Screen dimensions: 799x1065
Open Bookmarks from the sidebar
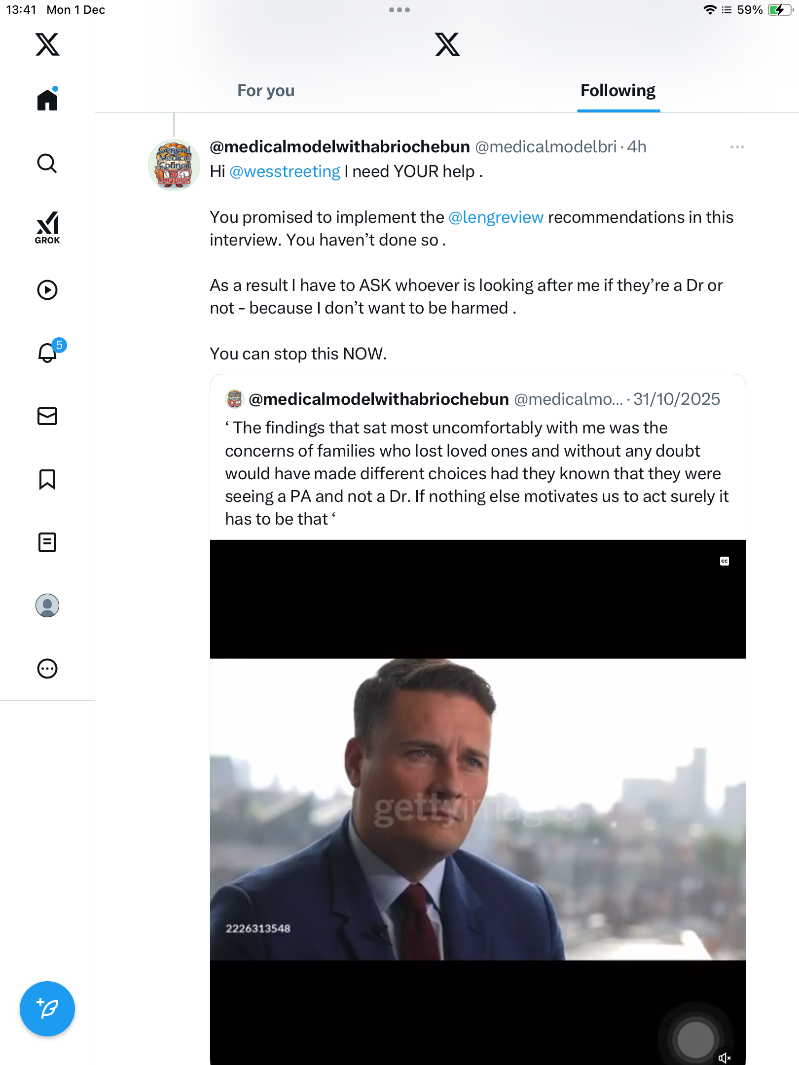47,479
